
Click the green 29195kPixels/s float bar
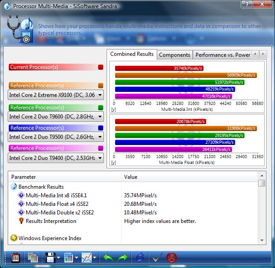coord(180,136)
